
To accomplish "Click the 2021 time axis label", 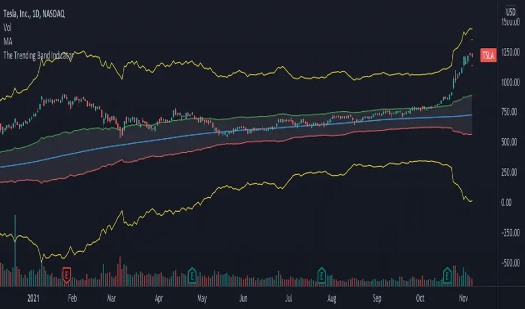I will pos(33,298).
